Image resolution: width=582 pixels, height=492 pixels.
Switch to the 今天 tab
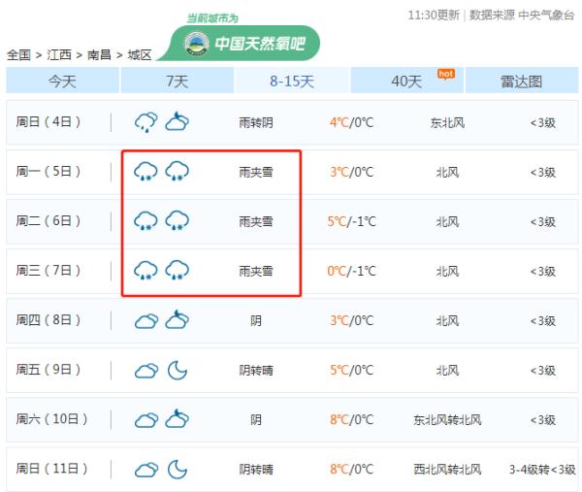point(62,81)
